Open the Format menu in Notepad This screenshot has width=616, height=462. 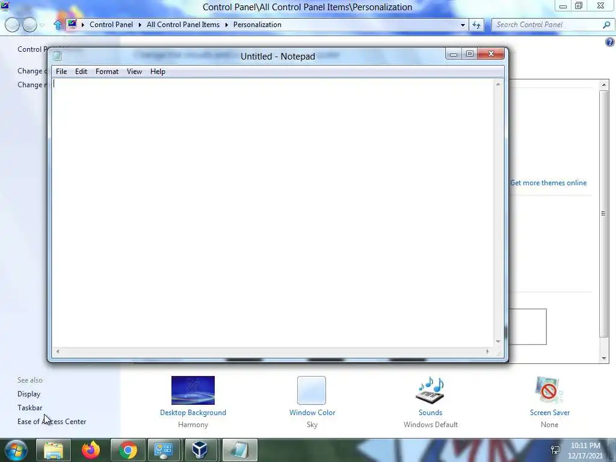point(107,72)
